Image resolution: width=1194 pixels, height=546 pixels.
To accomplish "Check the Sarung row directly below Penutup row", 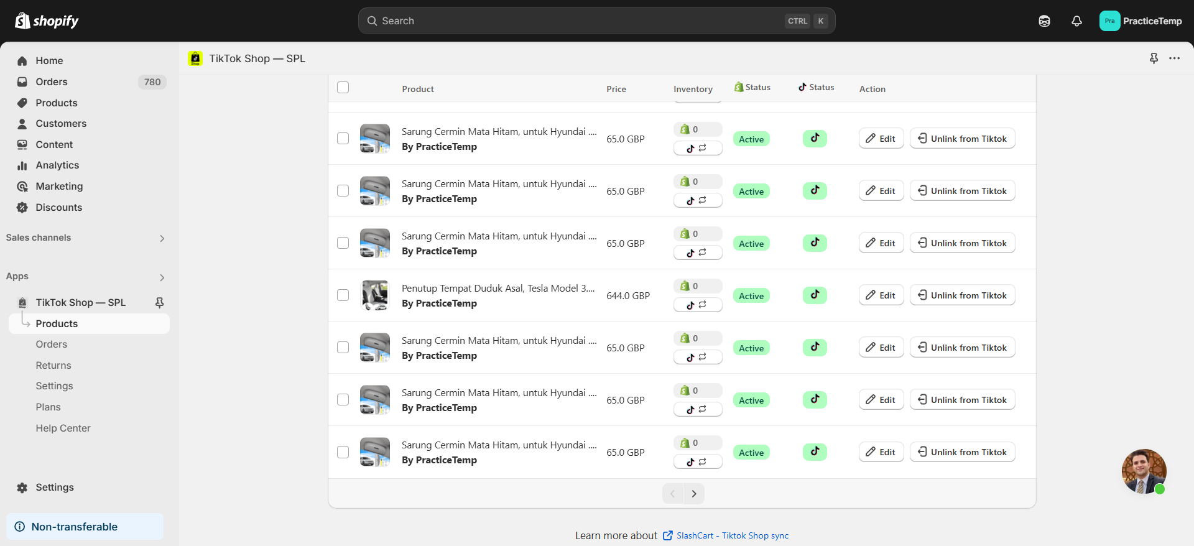I will click(x=343, y=347).
